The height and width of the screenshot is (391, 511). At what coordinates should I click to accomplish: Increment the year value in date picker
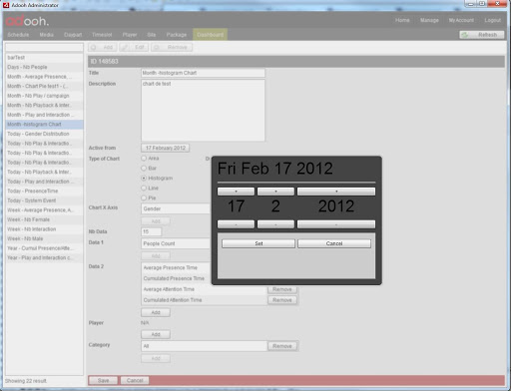point(336,192)
